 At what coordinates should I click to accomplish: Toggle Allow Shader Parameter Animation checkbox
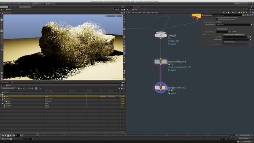[217, 19]
